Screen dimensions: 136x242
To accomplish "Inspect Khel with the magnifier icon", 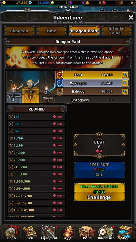I will coord(125,75).
